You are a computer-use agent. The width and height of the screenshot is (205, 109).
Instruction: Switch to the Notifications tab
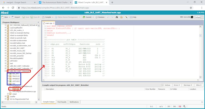74,102
